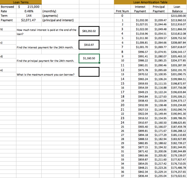Select payment number 37 cell
The image size is (187, 178).
coord(122,176)
